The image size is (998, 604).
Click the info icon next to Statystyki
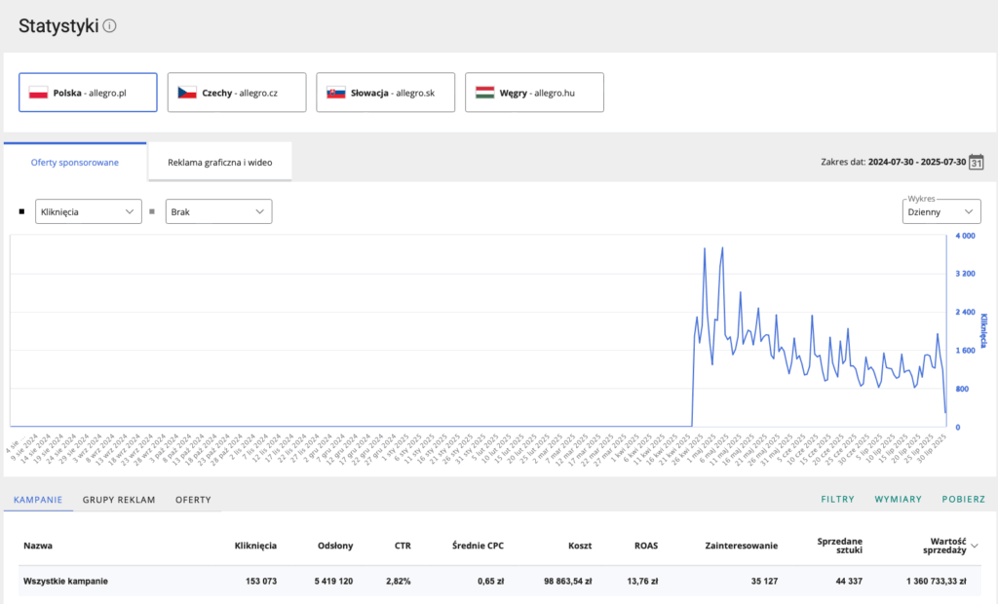[x=110, y=26]
